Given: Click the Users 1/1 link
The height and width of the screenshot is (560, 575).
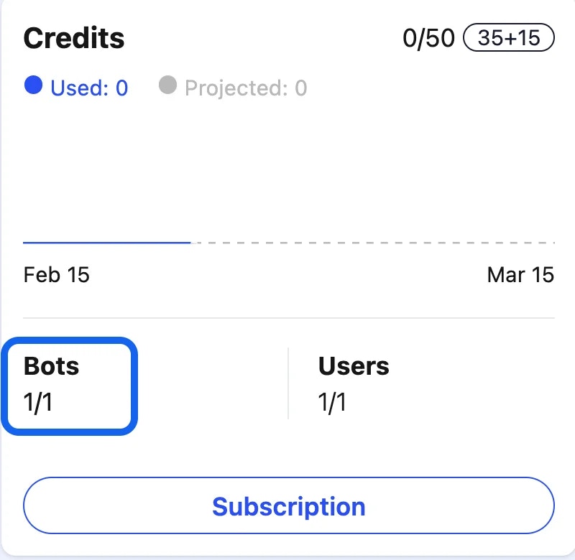Looking at the screenshot, I should [333, 402].
